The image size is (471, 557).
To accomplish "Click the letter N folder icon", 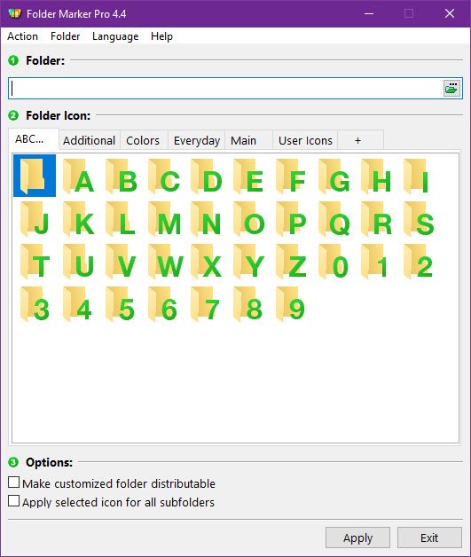I will click(x=205, y=218).
